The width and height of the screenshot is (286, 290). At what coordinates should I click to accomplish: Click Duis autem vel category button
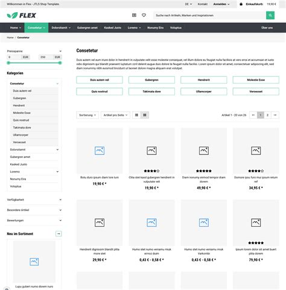100,80
